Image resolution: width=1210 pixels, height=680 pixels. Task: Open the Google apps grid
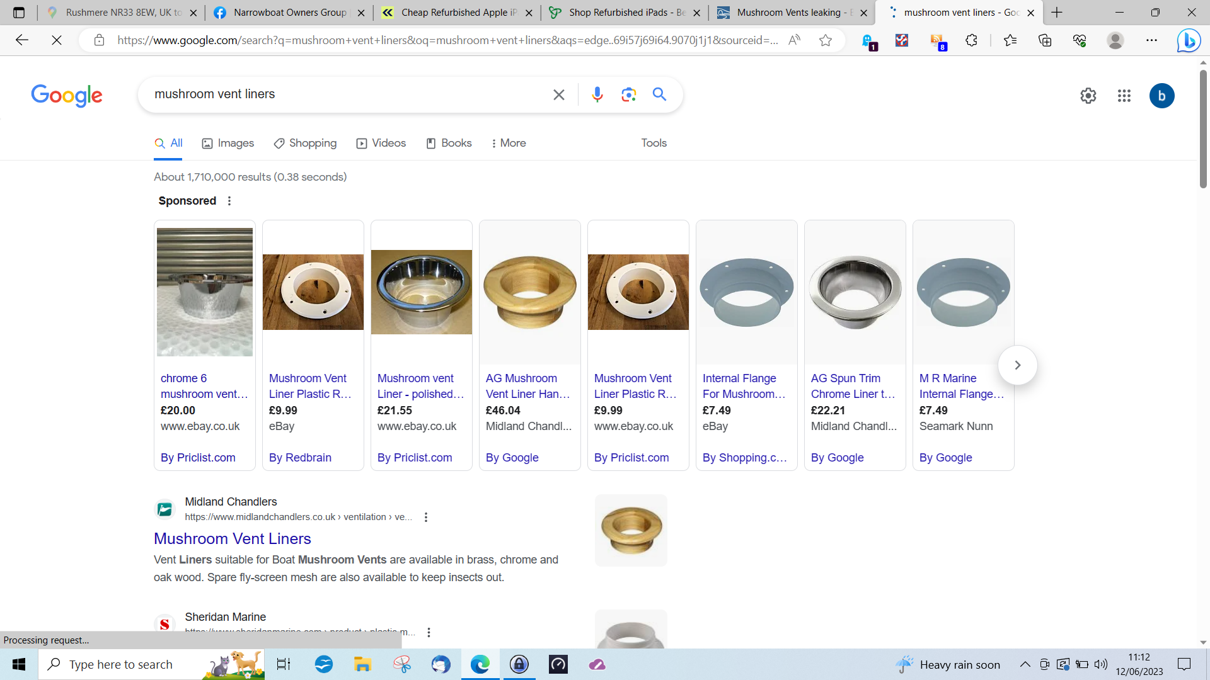coord(1124,96)
